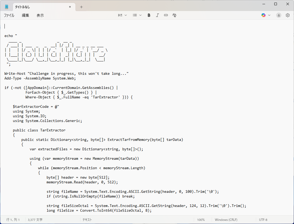Open the 表示 menu
Viewport: 294px width, 224px height.
click(40, 15)
